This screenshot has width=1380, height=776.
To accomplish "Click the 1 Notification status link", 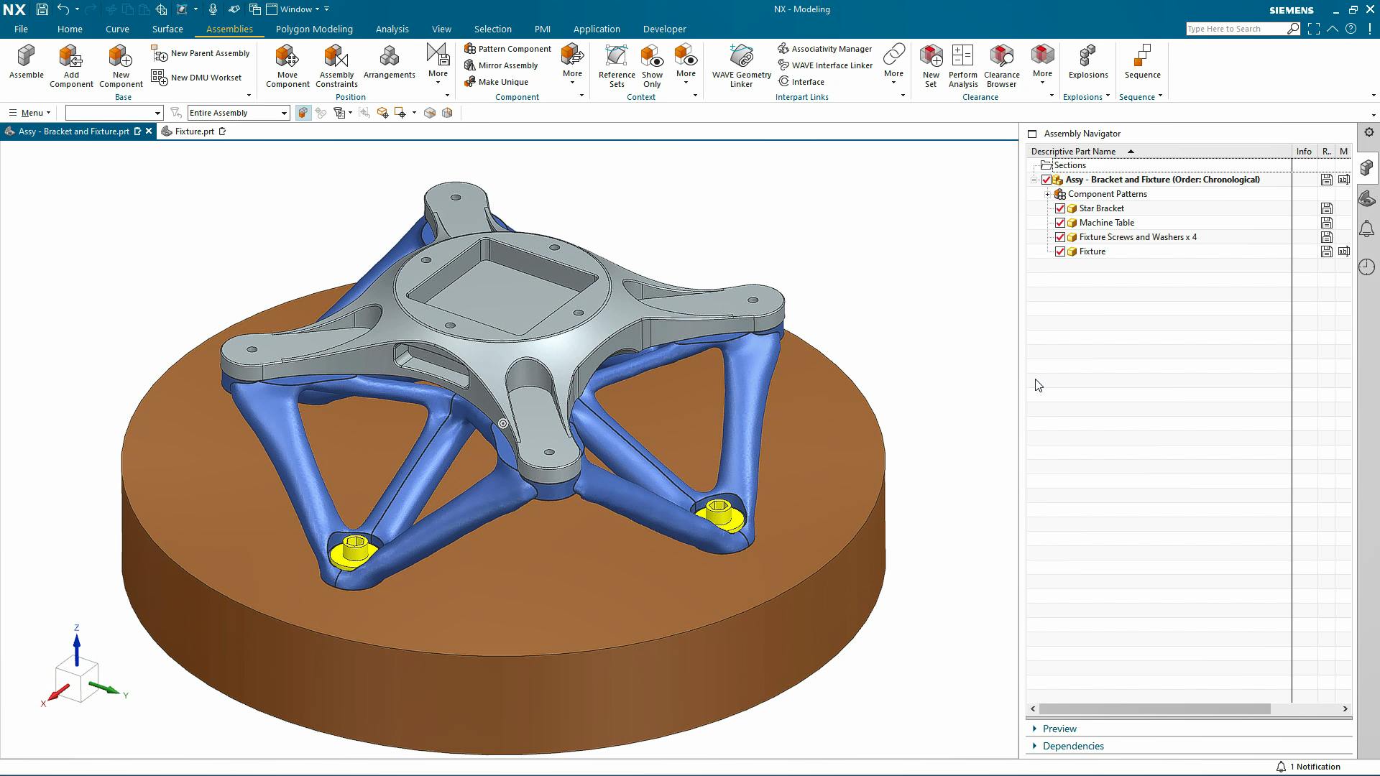I will pos(1314,767).
